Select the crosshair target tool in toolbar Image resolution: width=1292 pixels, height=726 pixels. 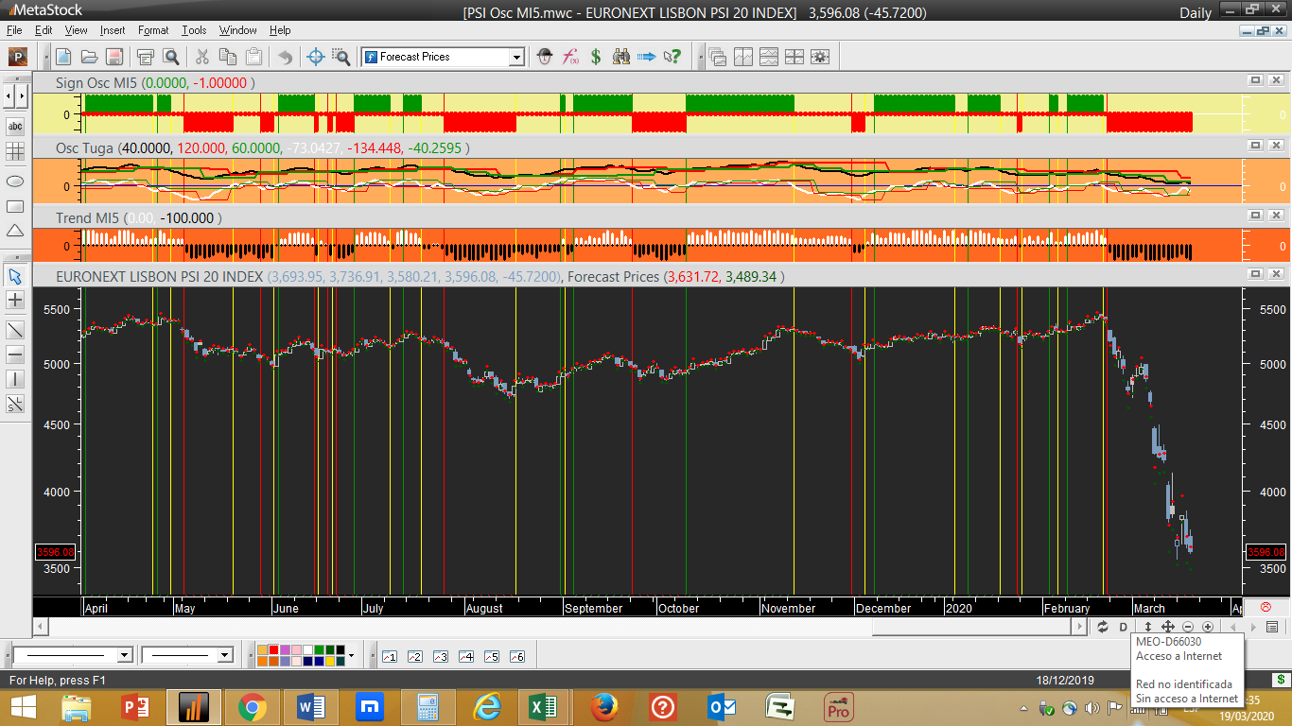pyautogui.click(x=316, y=57)
